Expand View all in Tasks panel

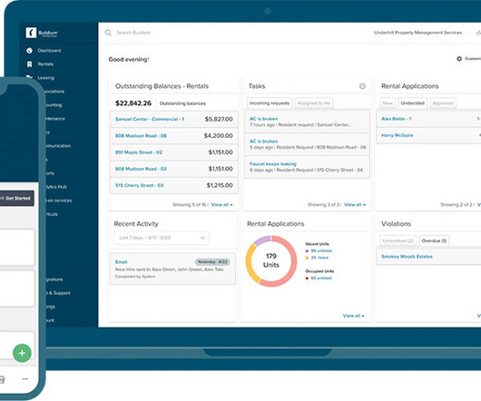355,204
